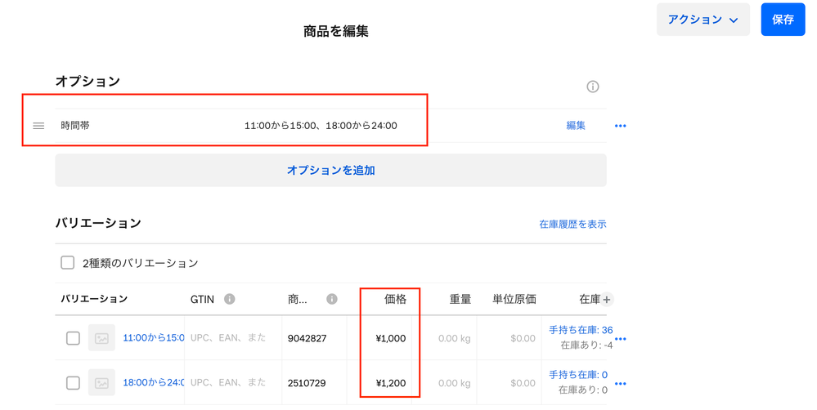Click the GTIN info icon
Viewport: 817px width, 410px height.
pos(230,299)
